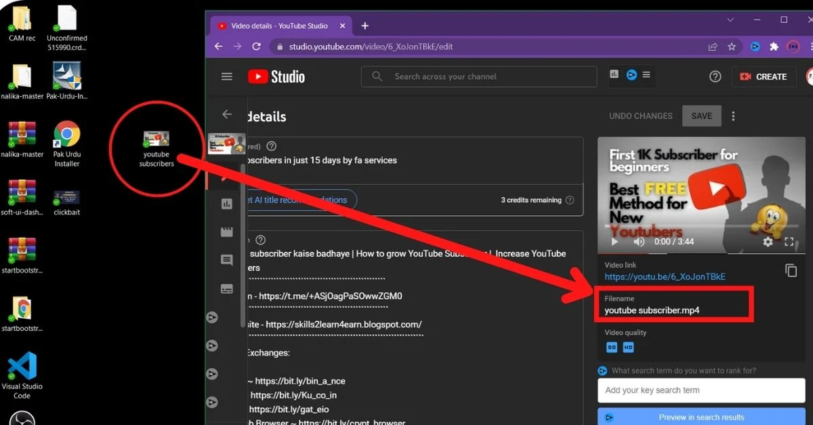The image size is (813, 425).
Task: Click the key search term input
Action: tap(701, 390)
